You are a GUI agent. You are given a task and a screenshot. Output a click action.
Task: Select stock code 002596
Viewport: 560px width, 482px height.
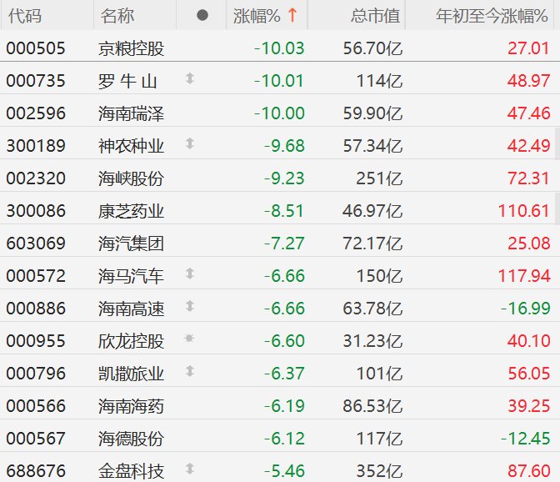[x=36, y=113]
